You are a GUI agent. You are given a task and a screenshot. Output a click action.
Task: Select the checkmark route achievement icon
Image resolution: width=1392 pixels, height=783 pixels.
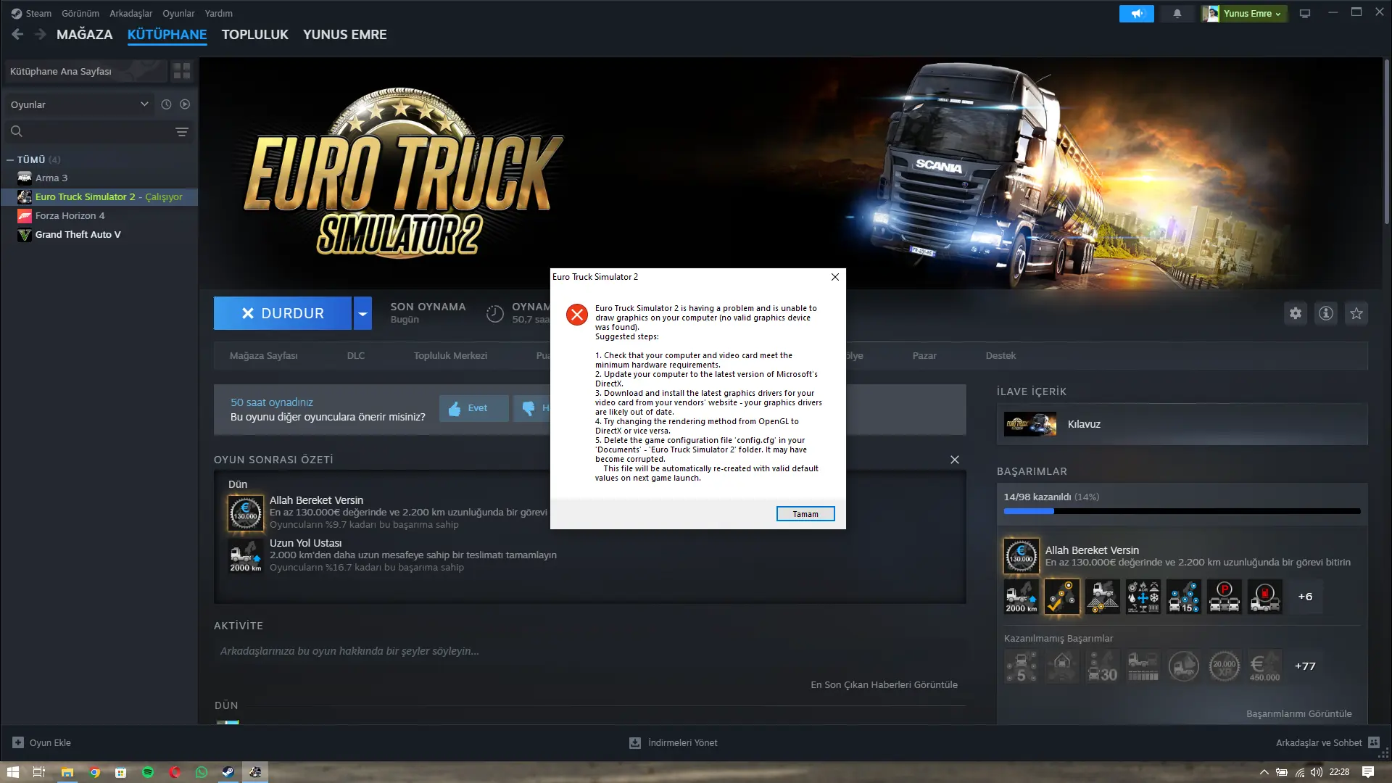click(1062, 597)
